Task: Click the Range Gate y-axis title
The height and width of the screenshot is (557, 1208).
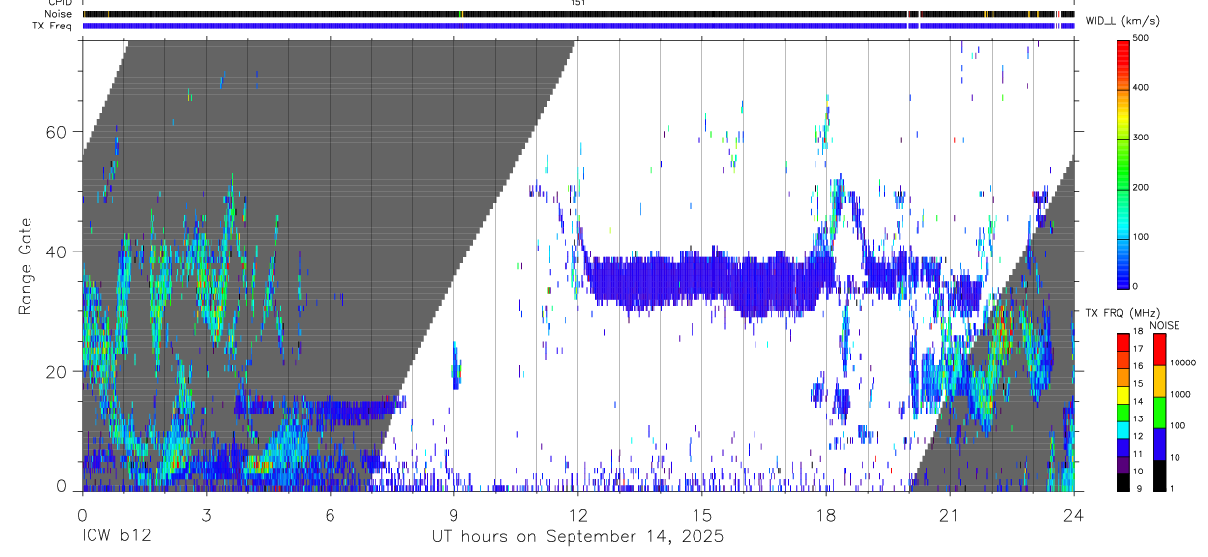Action: point(26,266)
